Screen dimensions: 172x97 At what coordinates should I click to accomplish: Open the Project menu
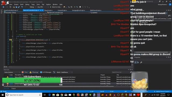tap(16, 4)
